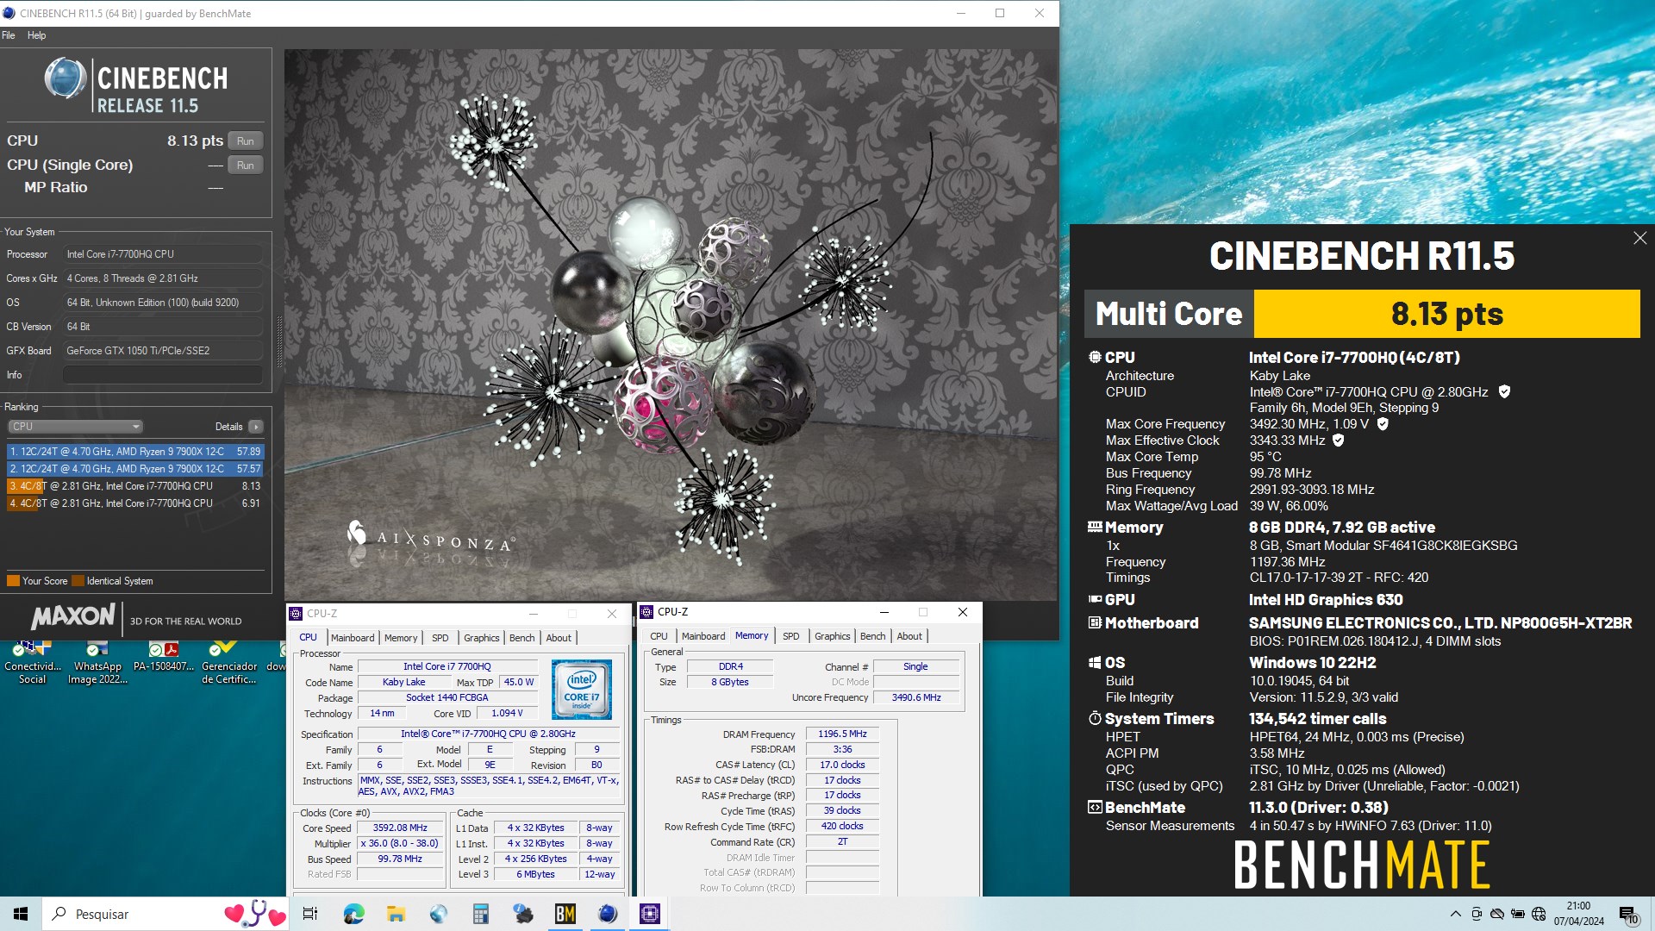Open the notification center with 10 alerts
The height and width of the screenshot is (931, 1655).
pos(1628,915)
